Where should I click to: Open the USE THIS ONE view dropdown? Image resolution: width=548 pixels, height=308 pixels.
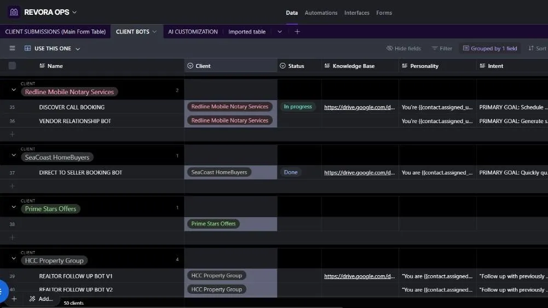tap(78, 49)
